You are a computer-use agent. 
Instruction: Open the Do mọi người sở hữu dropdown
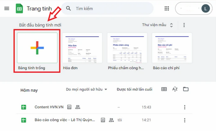pyautogui.click(x=86, y=89)
